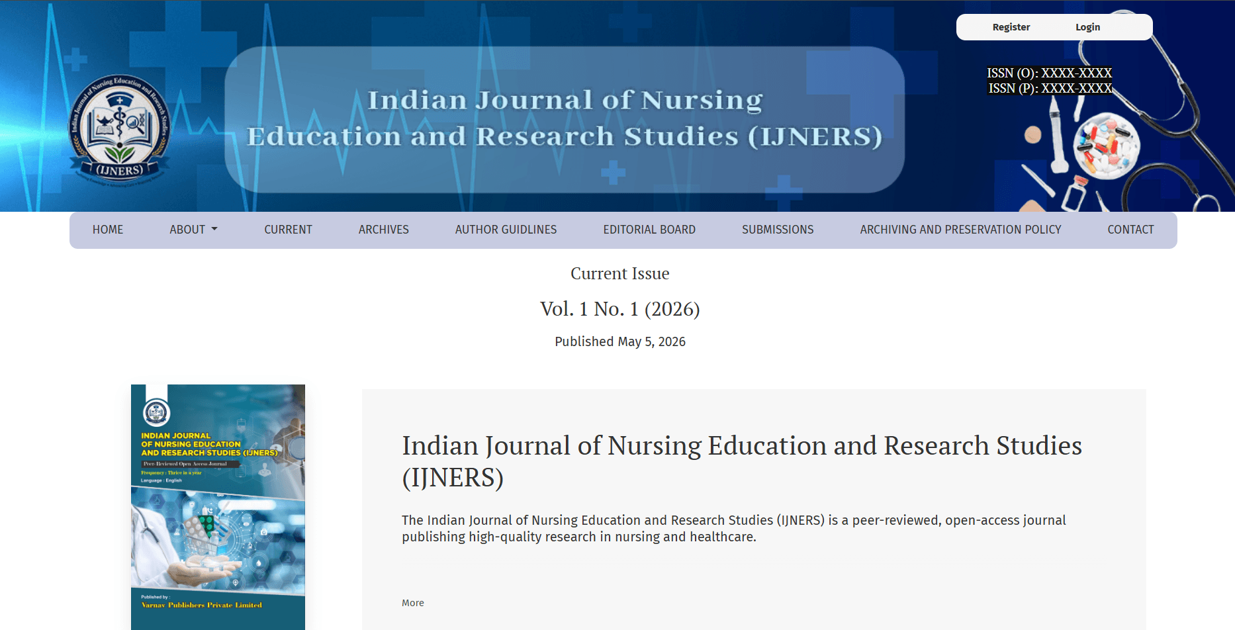Screen dimensions: 1235x630
Task: Click the ISSN (O): XXXX-XXXX text
Action: [x=1050, y=73]
